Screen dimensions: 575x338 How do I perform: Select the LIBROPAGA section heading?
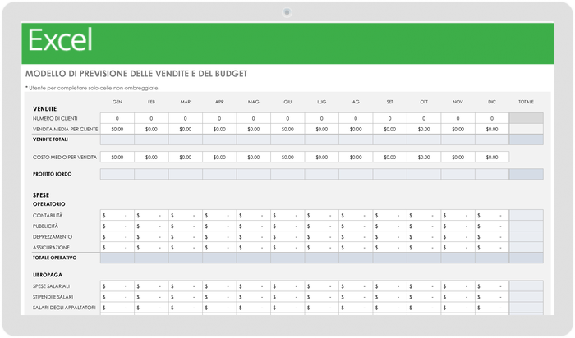coord(48,275)
